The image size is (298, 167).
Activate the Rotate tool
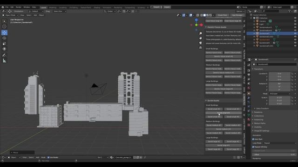tap(4, 38)
